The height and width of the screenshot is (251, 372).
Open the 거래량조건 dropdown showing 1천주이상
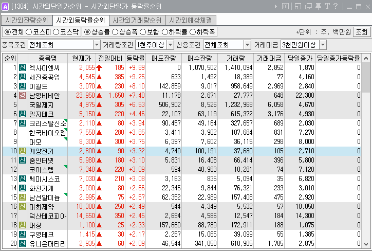pyautogui.click(x=155, y=45)
